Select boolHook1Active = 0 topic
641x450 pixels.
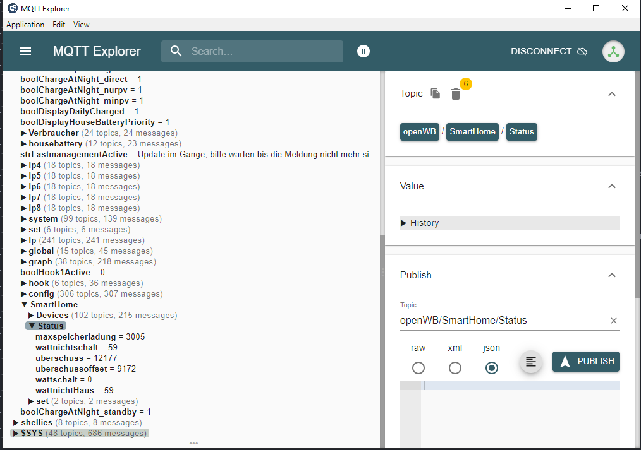63,273
